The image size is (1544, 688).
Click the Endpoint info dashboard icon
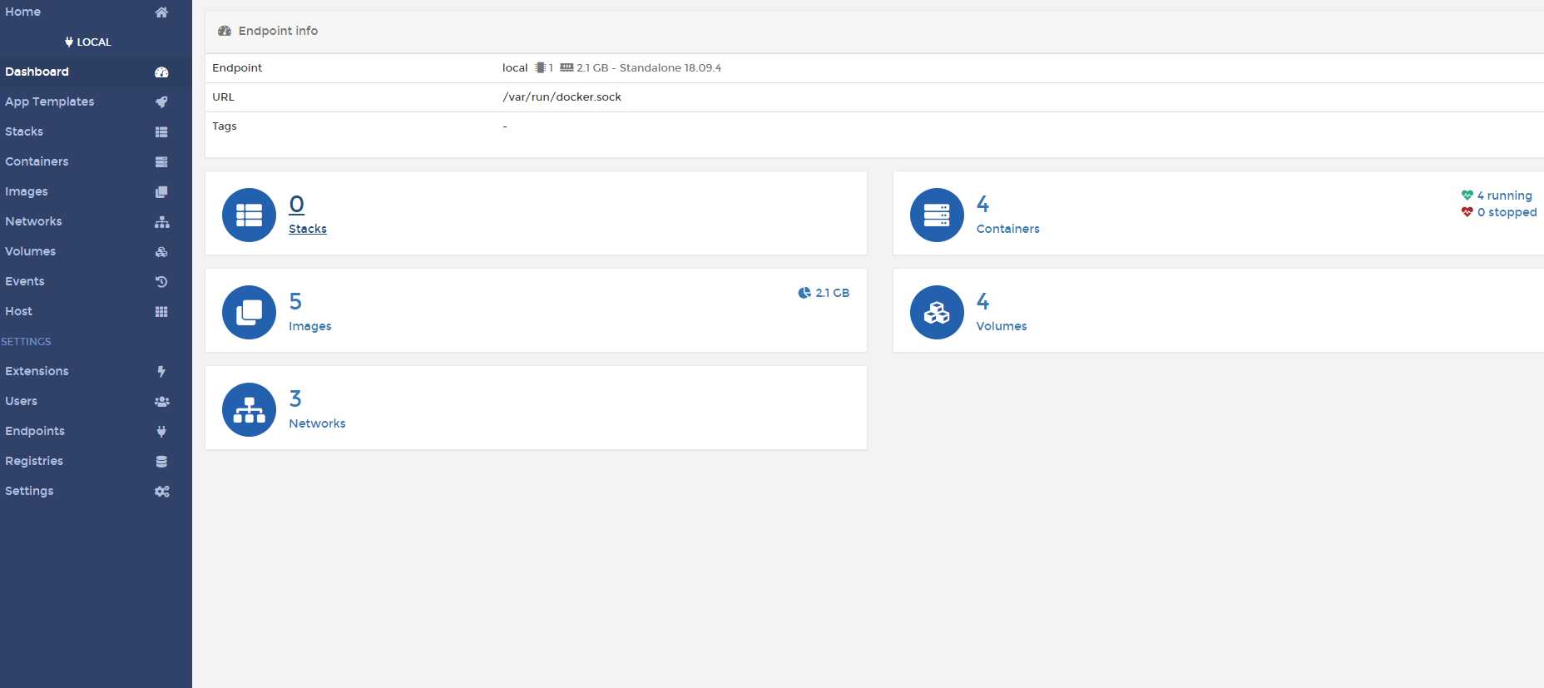coord(225,31)
